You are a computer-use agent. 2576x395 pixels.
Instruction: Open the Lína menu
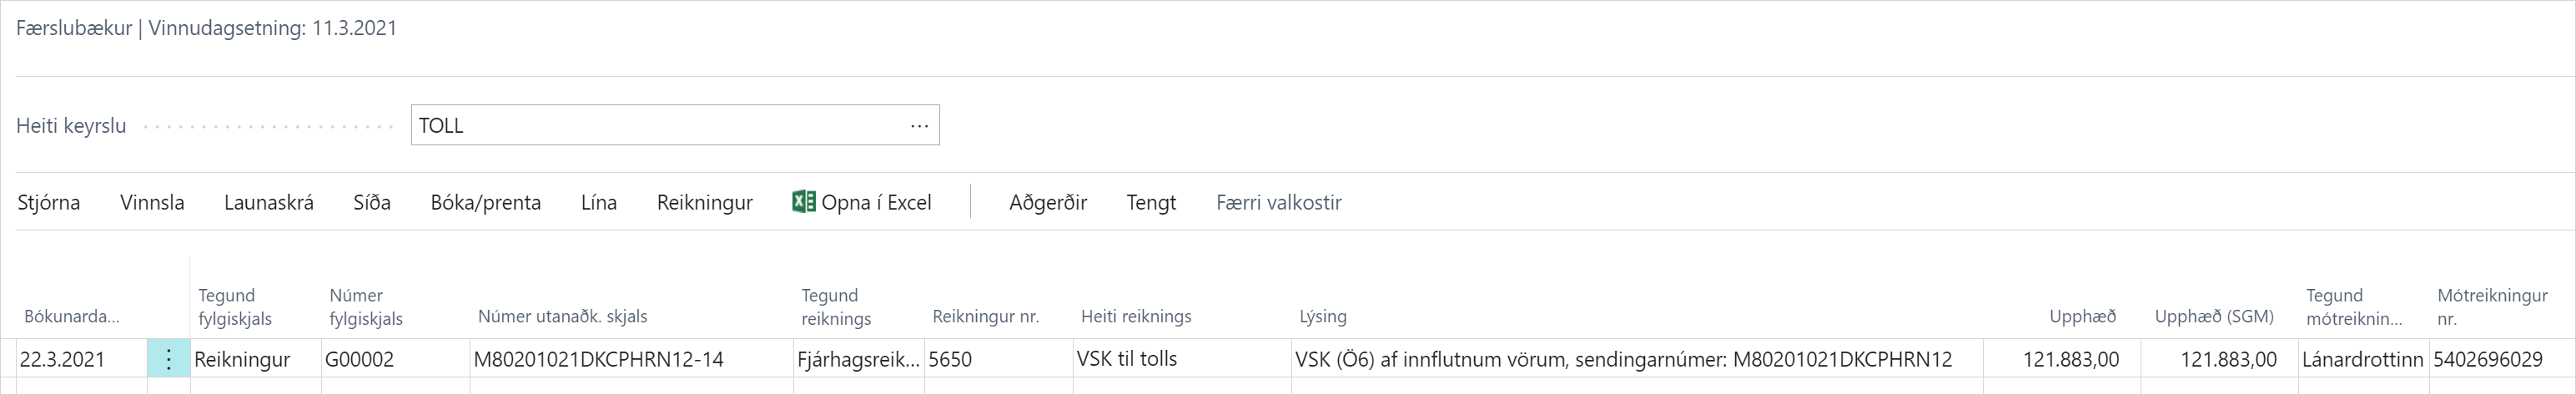pyautogui.click(x=598, y=203)
